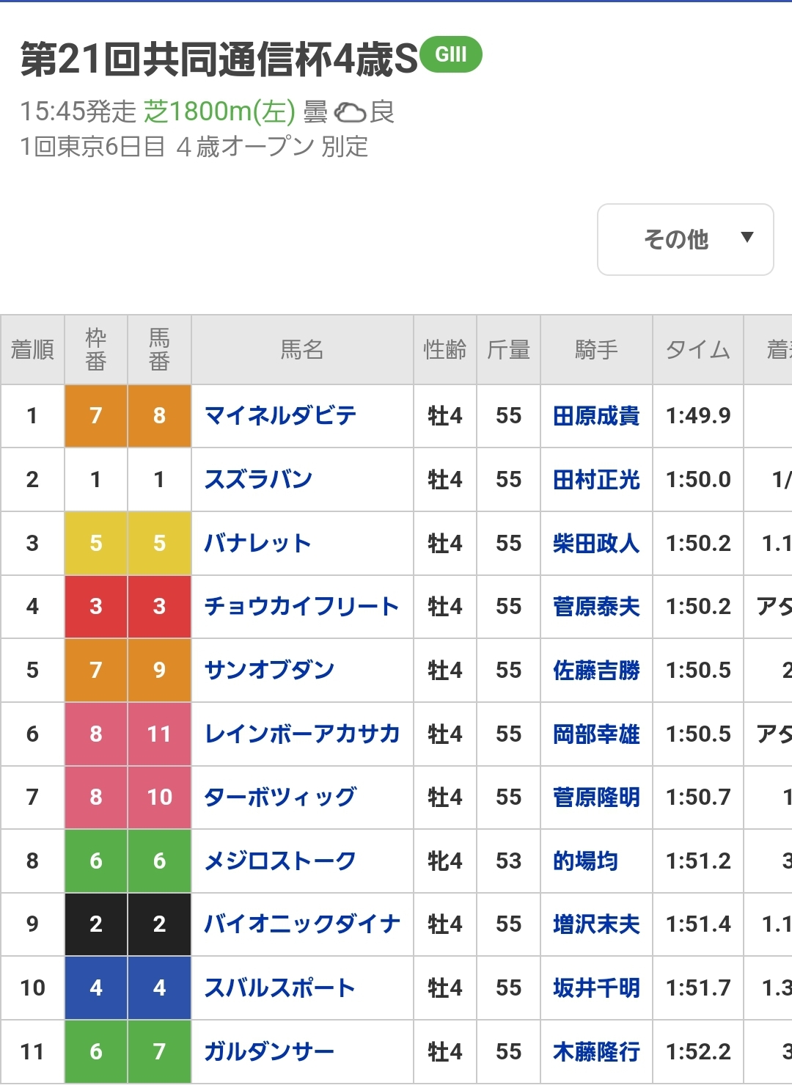The width and height of the screenshot is (792, 1088).
Task: Open jockey 岡部幸雄 profile
Action: click(596, 734)
